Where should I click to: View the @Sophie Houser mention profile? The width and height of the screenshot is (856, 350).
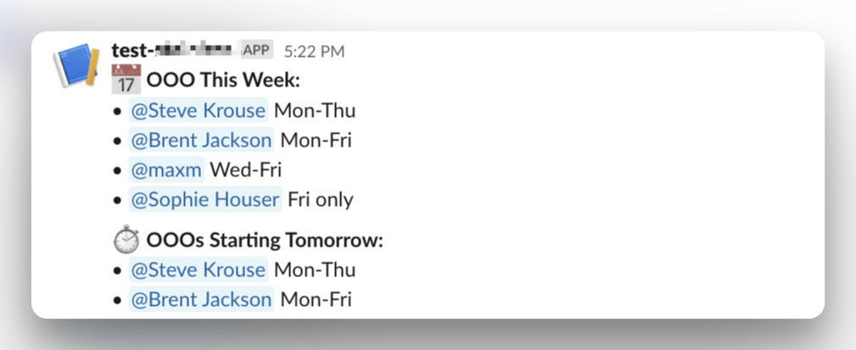point(204,200)
